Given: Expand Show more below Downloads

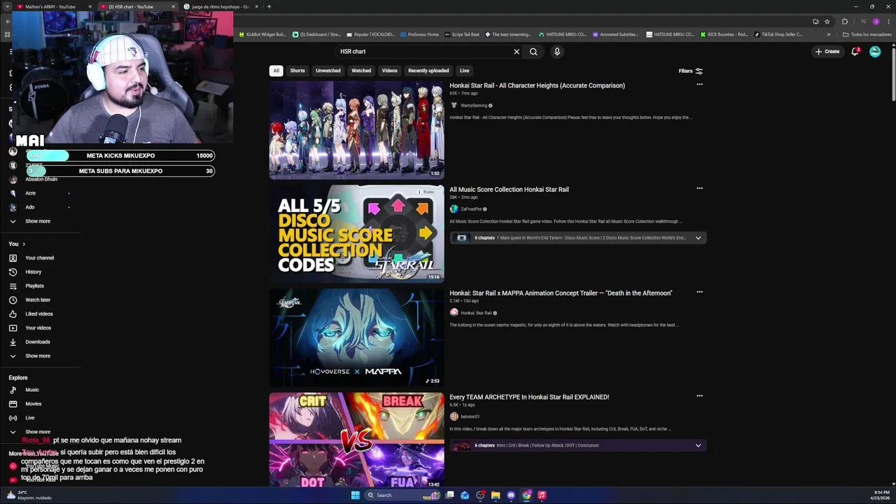Looking at the screenshot, I should coord(38,356).
